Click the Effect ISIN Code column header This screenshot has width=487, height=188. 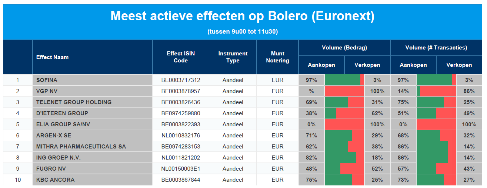click(x=181, y=57)
